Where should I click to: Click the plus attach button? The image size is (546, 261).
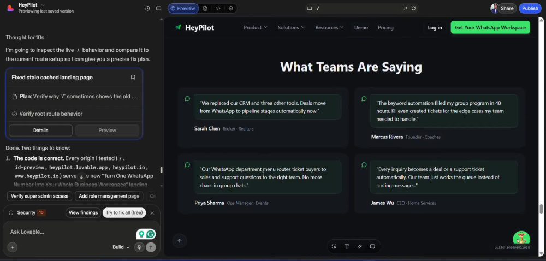12,247
